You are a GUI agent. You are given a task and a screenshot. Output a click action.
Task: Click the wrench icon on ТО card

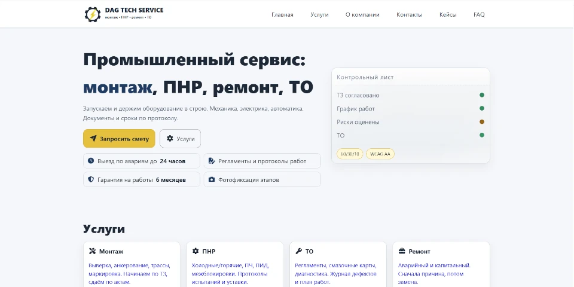[x=298, y=251]
